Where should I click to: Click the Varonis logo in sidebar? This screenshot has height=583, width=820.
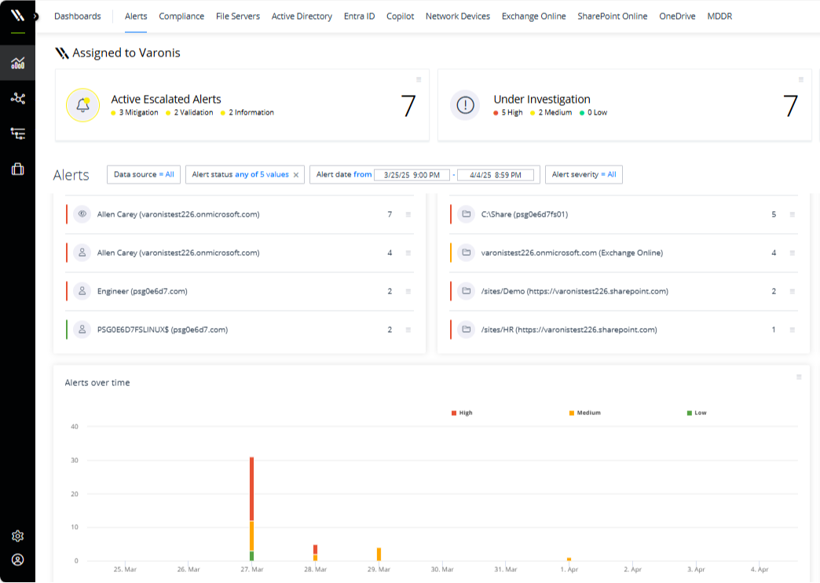(x=17, y=15)
